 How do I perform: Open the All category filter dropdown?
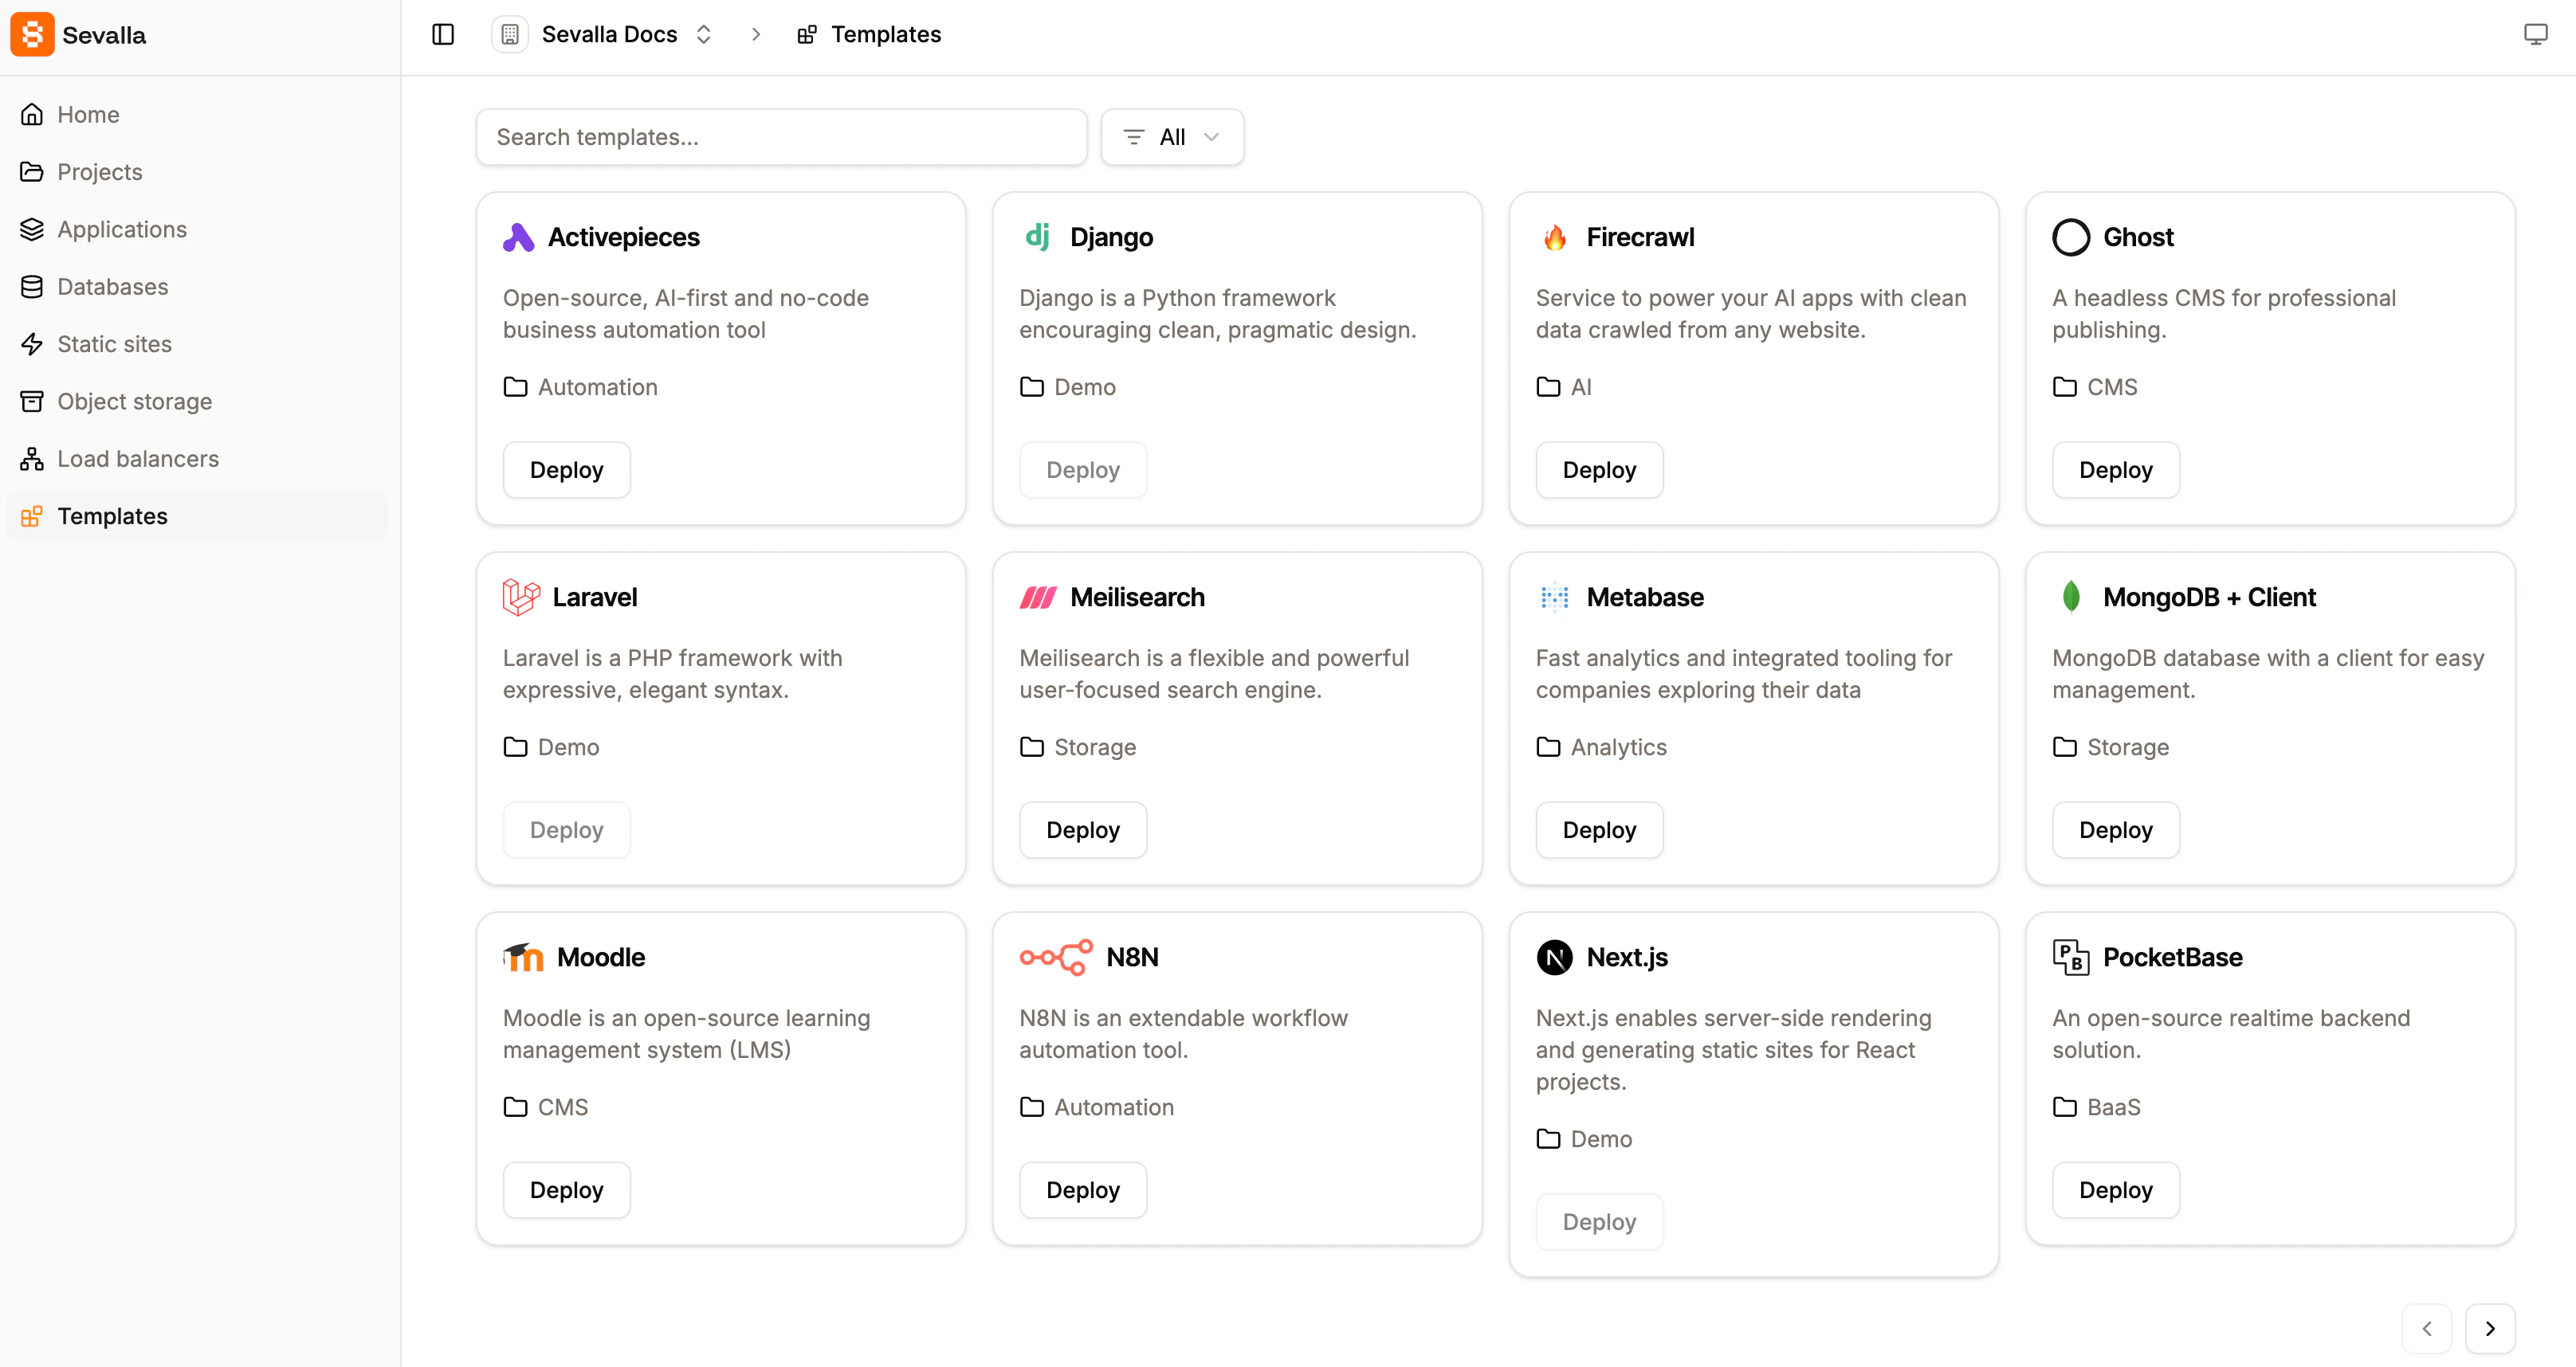(1172, 137)
